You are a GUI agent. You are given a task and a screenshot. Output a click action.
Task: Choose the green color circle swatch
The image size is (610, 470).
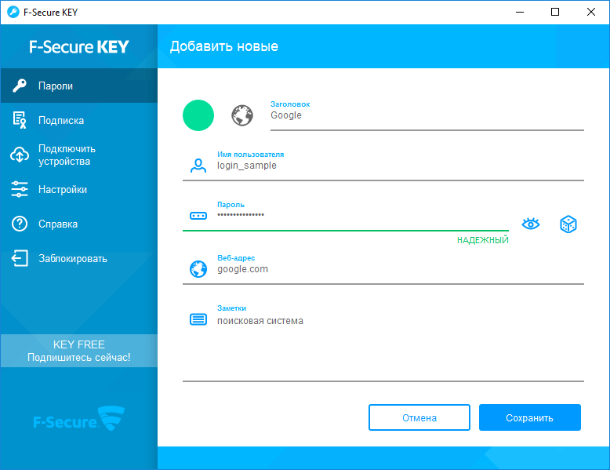pos(198,115)
